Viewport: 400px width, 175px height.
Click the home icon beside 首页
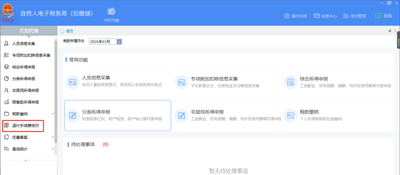coord(62,31)
